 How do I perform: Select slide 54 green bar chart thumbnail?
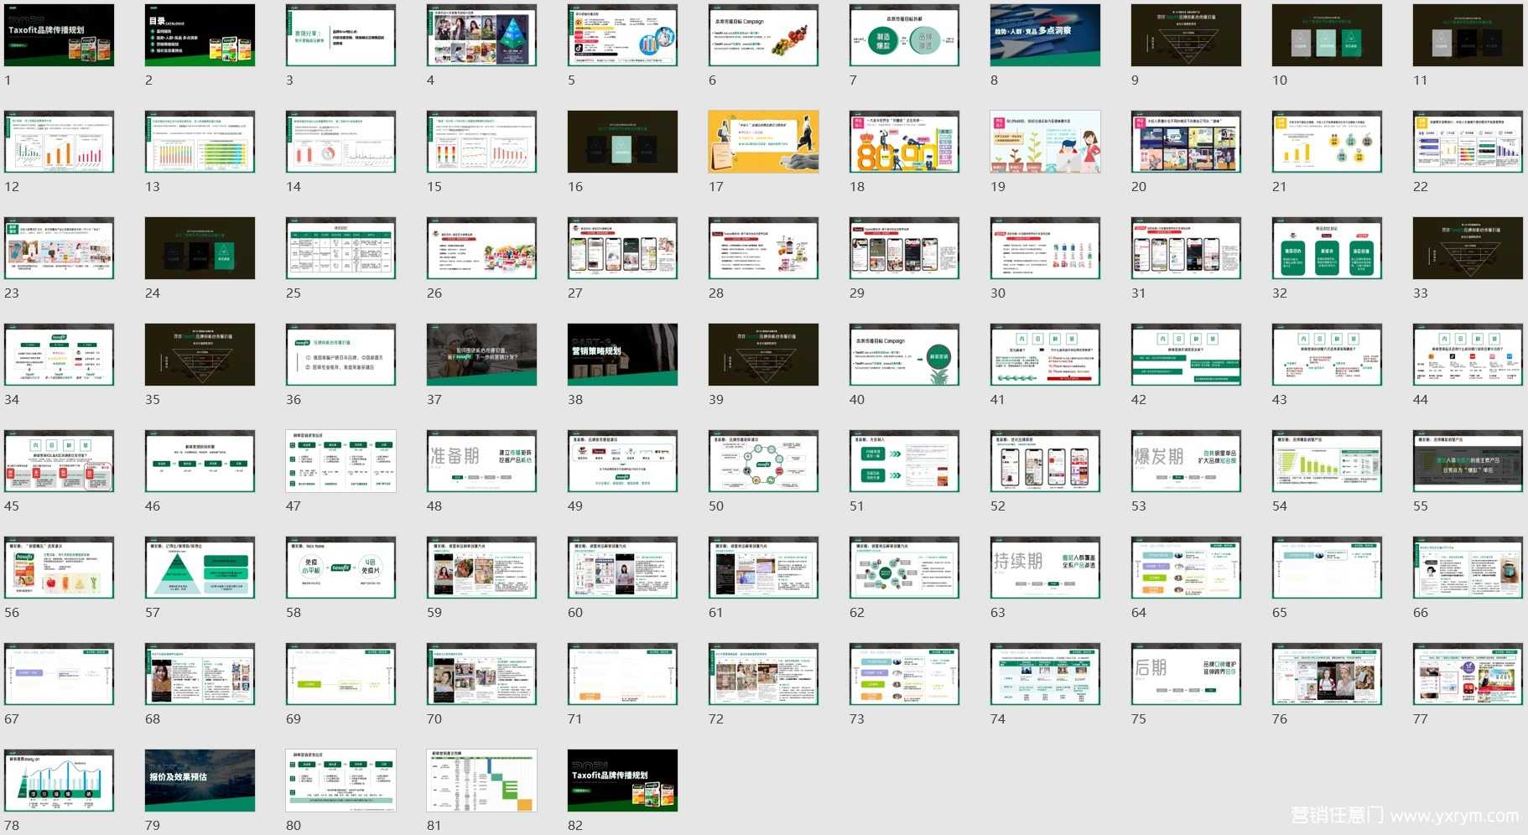pos(1327,461)
